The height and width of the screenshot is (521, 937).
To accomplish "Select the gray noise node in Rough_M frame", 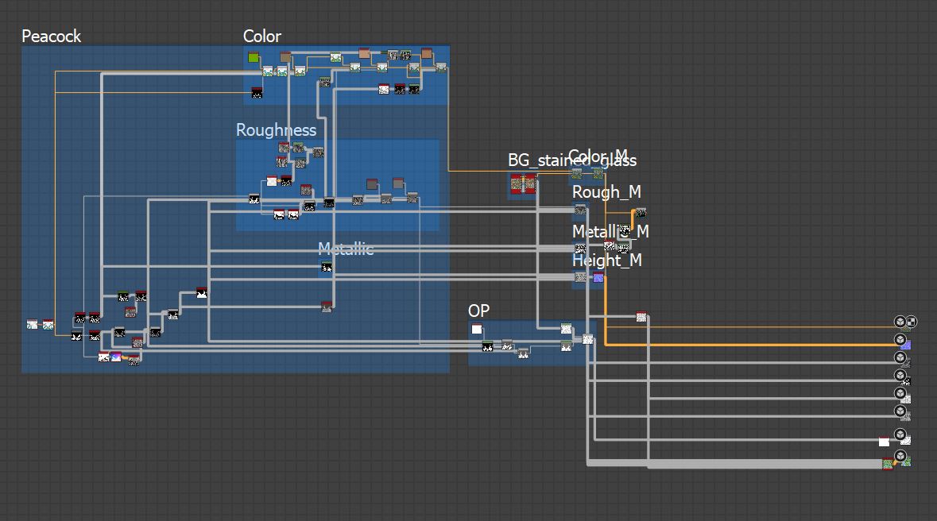I will (580, 209).
